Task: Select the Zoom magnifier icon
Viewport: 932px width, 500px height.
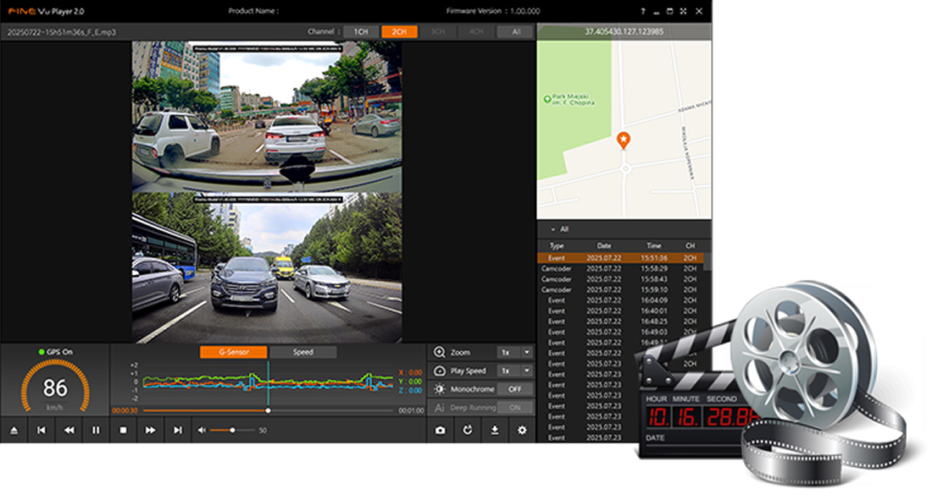Action: click(x=440, y=351)
